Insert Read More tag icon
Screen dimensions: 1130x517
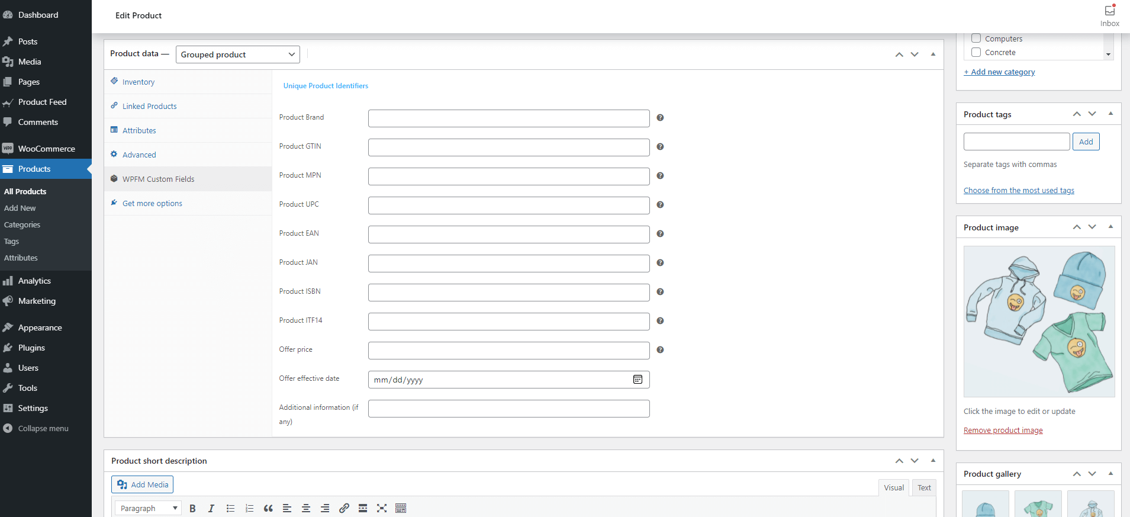[363, 508]
